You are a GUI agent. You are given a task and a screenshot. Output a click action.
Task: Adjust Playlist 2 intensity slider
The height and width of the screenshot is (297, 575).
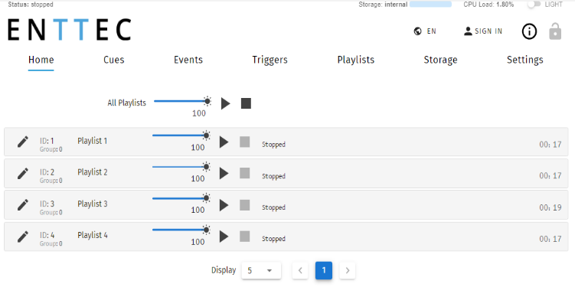[181, 167]
